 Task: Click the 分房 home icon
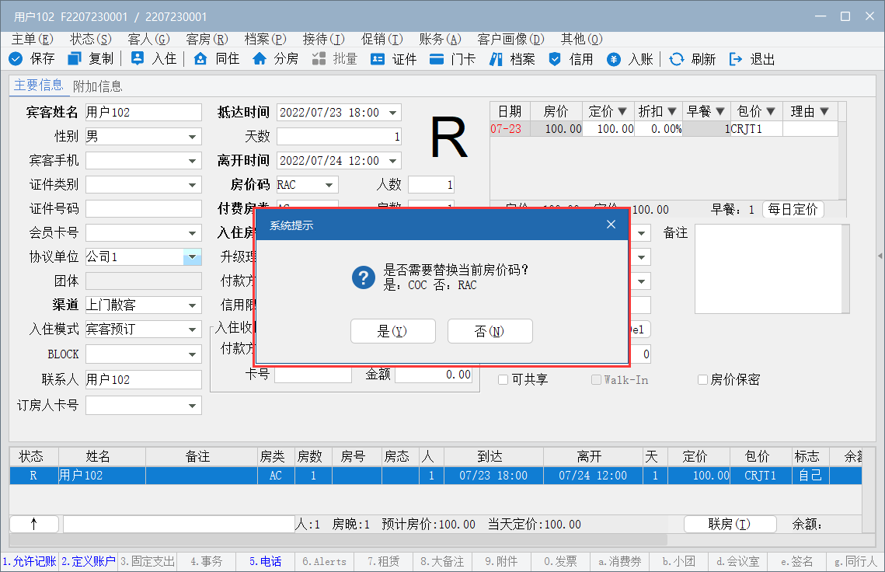tap(260, 59)
